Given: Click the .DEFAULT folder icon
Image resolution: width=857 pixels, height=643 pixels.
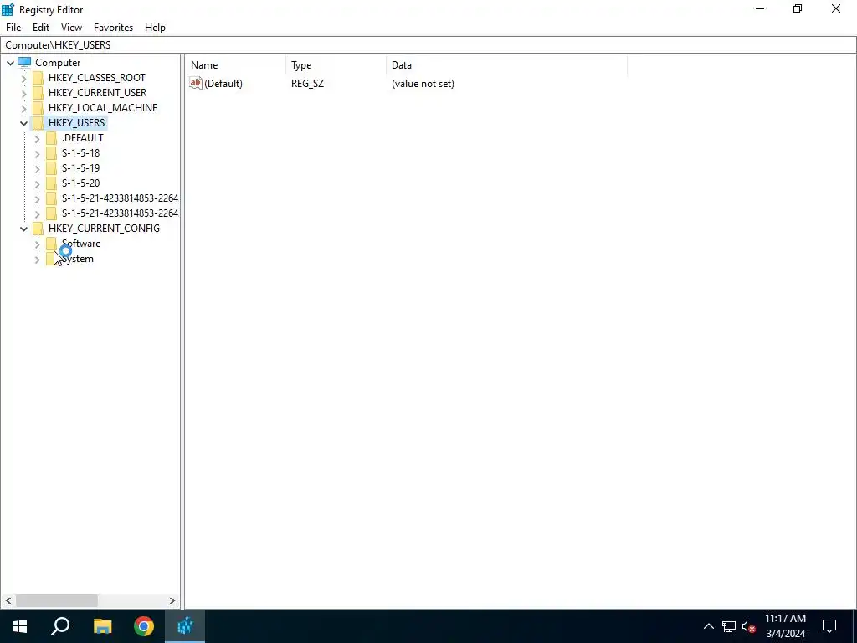Looking at the screenshot, I should (x=51, y=138).
